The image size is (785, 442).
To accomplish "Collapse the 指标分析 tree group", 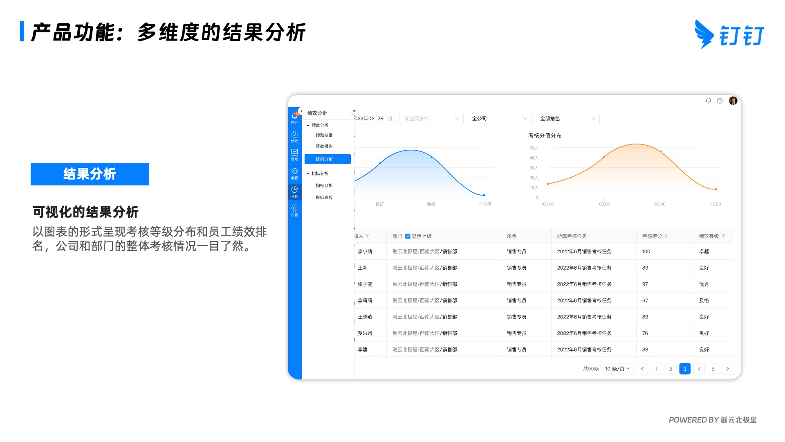I will click(308, 174).
